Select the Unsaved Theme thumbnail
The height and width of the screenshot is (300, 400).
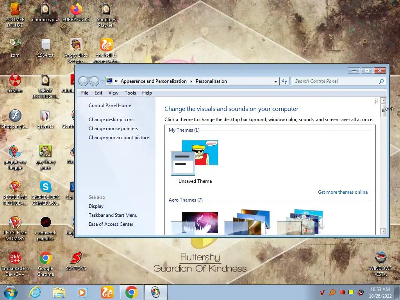click(195, 158)
